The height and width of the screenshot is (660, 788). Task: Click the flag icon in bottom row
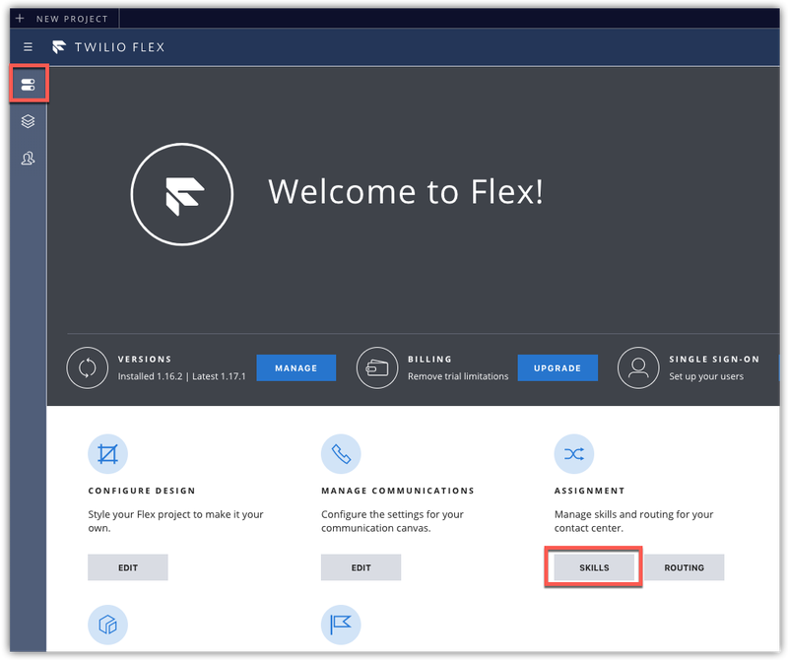(341, 625)
